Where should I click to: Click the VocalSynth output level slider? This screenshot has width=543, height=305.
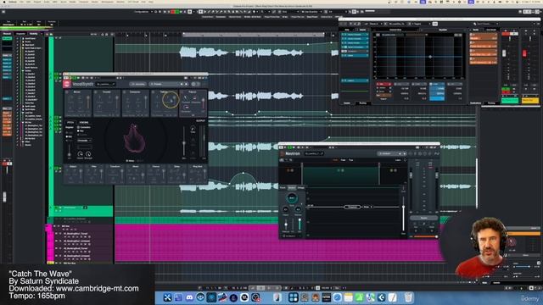click(184, 142)
